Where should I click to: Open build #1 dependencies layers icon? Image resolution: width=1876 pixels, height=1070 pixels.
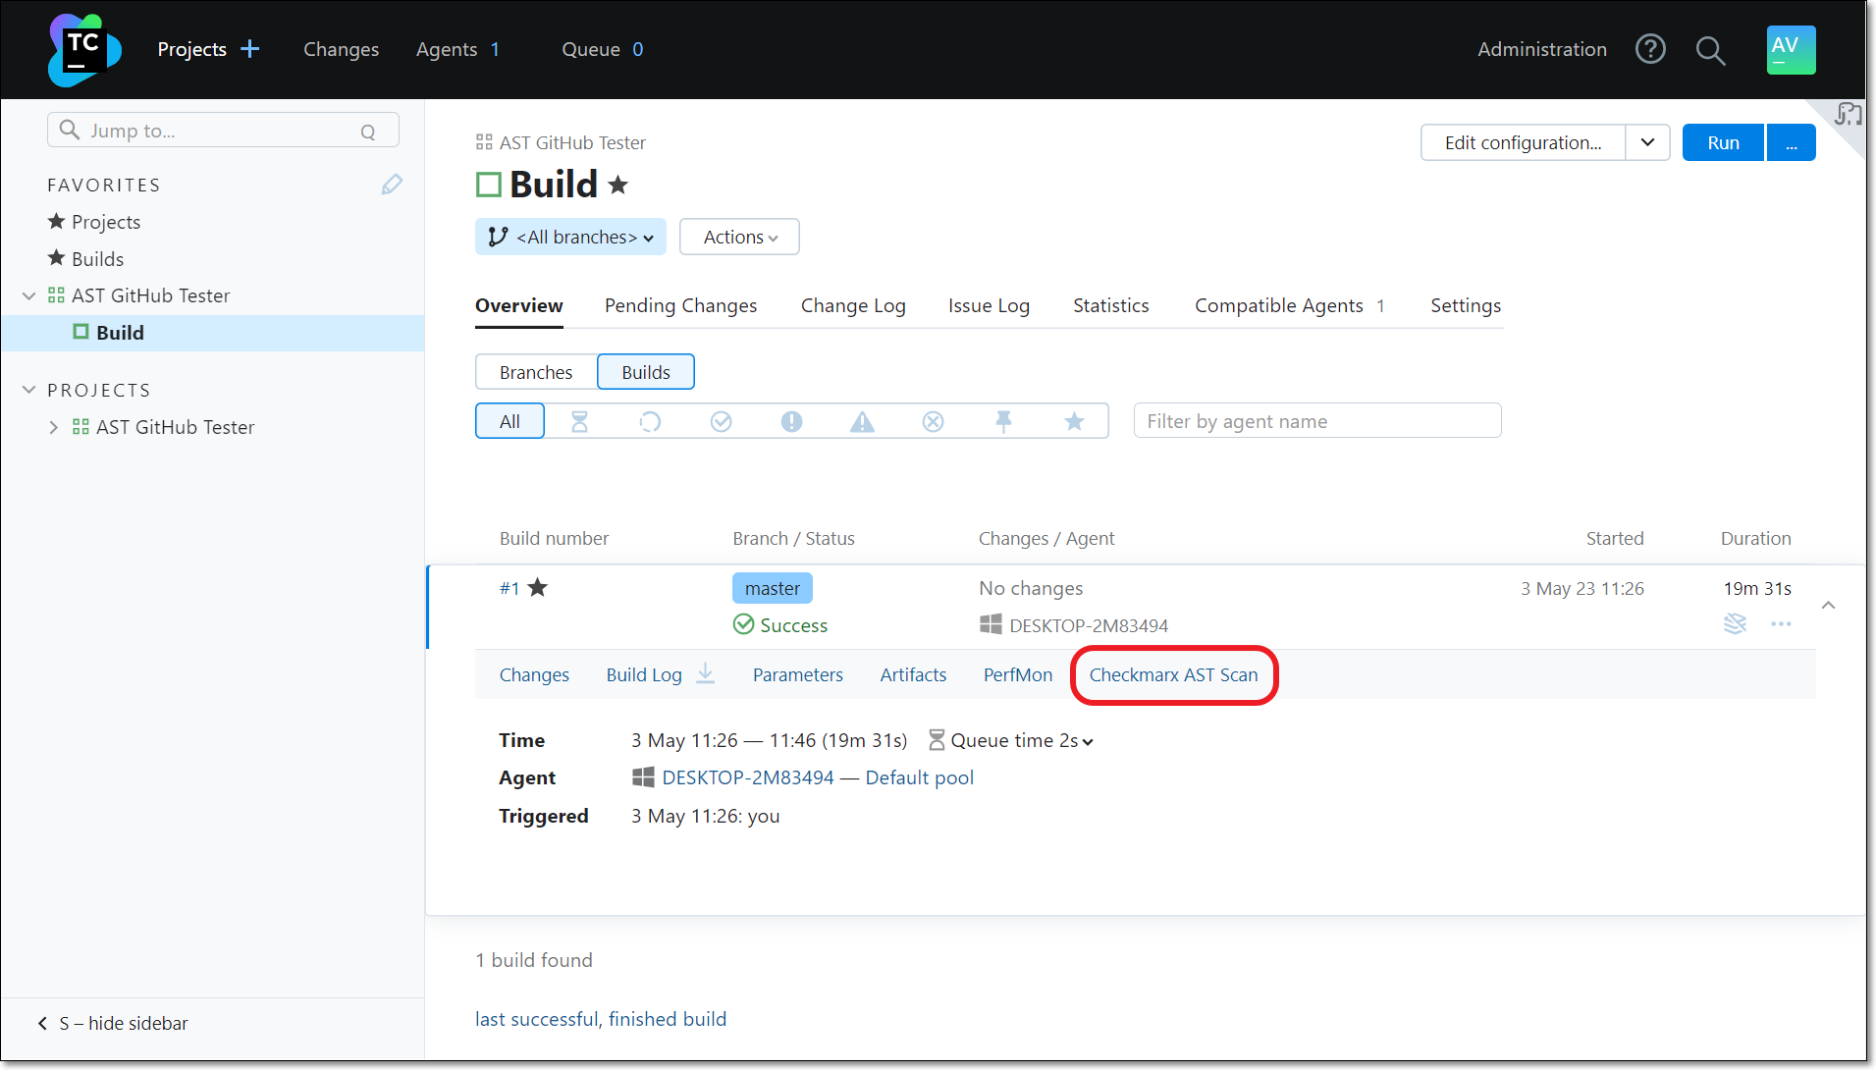[x=1735, y=623]
